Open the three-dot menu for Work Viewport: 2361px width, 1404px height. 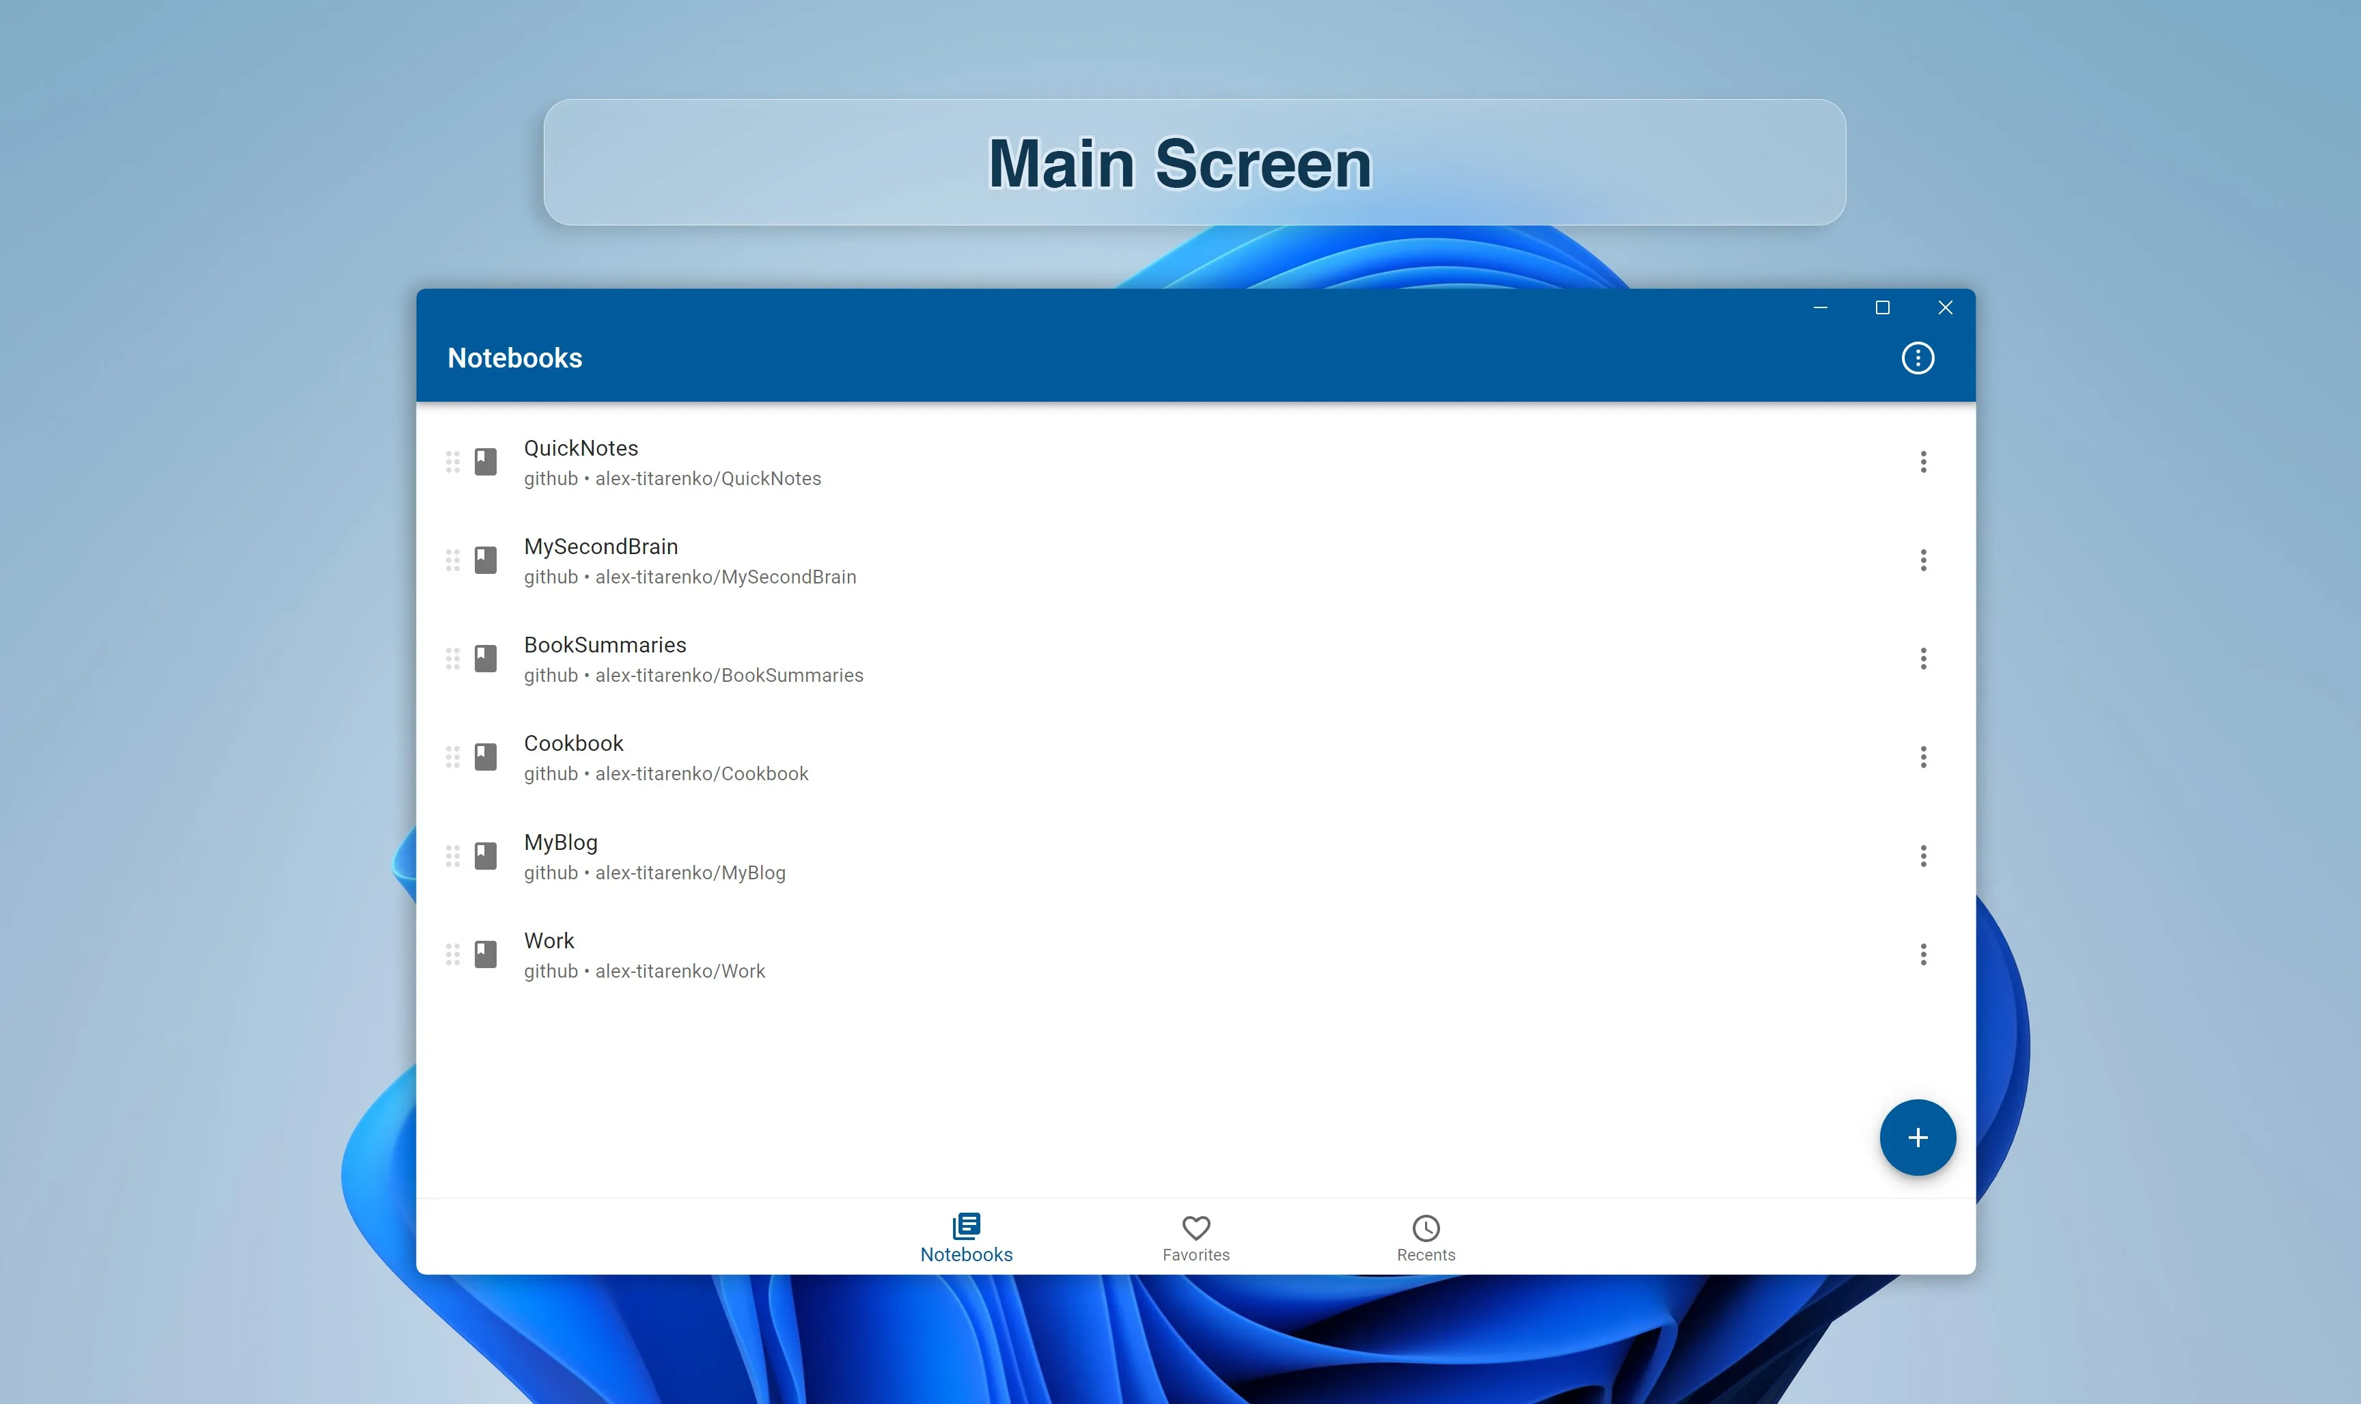(x=1923, y=954)
